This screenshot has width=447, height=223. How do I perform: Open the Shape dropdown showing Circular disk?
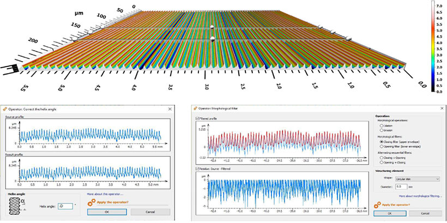point(418,178)
